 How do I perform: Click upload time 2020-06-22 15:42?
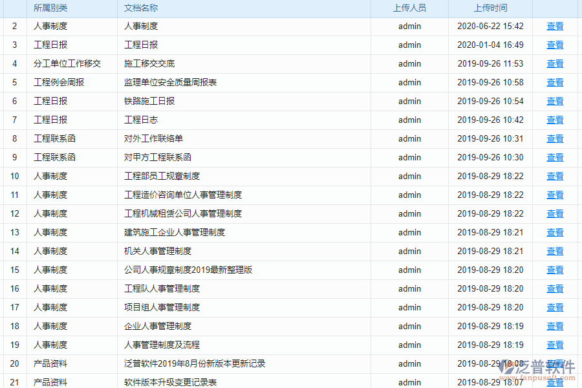(490, 27)
